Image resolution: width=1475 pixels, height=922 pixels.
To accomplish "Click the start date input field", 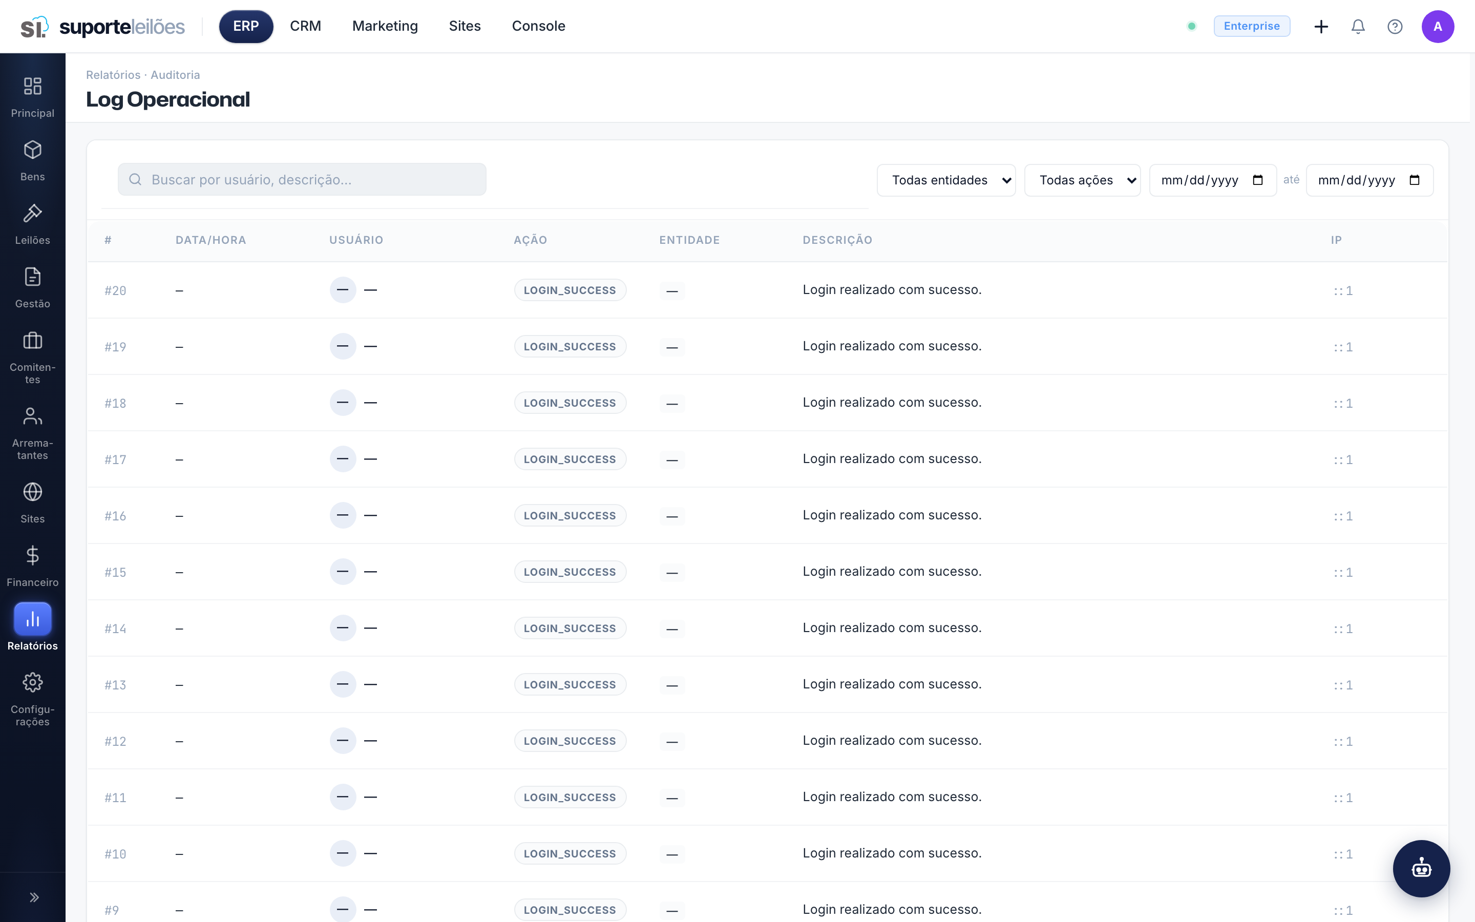I will point(1212,180).
